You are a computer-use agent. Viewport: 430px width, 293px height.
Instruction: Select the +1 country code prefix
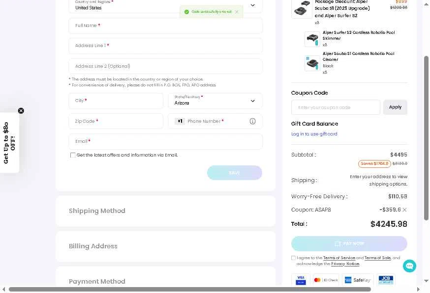pyautogui.click(x=180, y=121)
